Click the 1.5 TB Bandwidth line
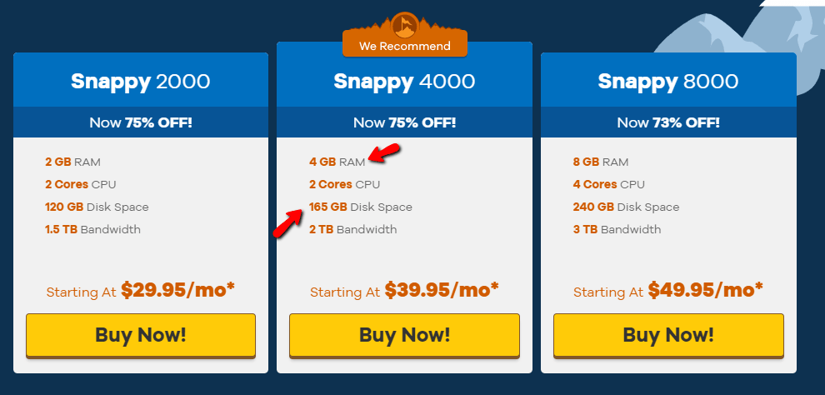825x395 pixels. pyautogui.click(x=92, y=229)
